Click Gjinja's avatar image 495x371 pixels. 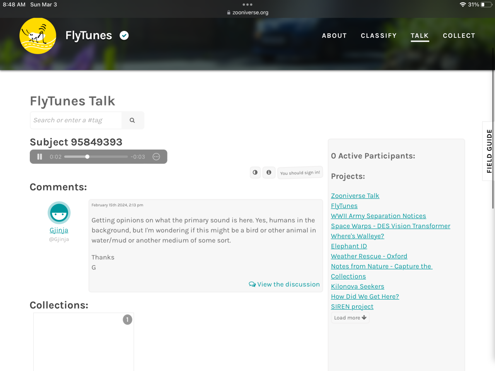click(x=59, y=213)
